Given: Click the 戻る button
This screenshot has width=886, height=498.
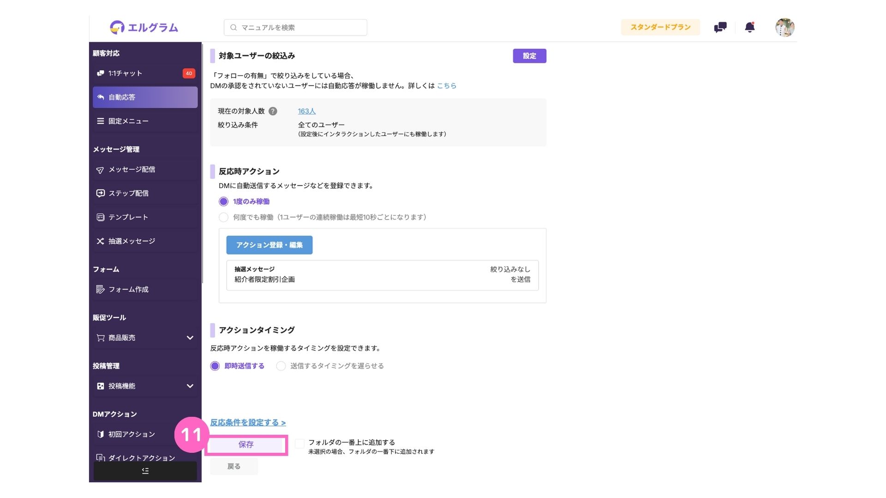Looking at the screenshot, I should click(x=233, y=466).
